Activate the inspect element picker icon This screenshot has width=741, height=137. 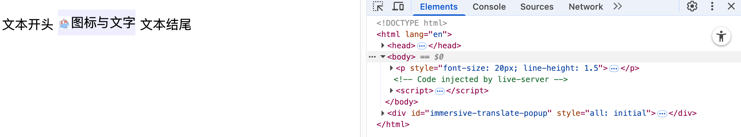[x=378, y=6]
